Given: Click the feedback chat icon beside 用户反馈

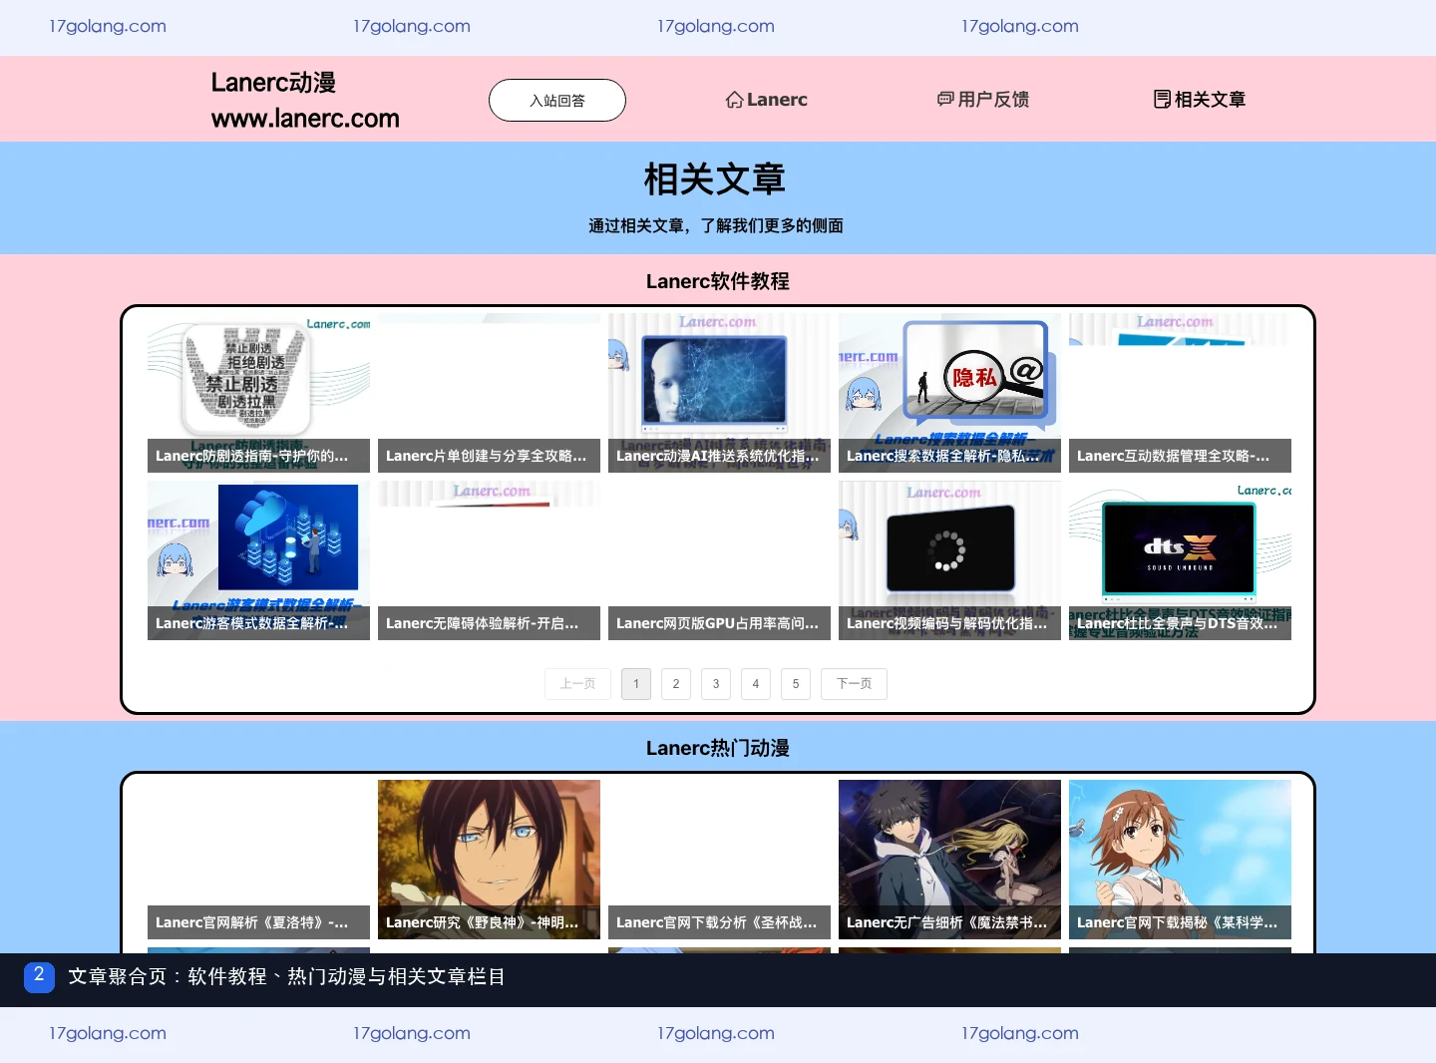Looking at the screenshot, I should 945,99.
